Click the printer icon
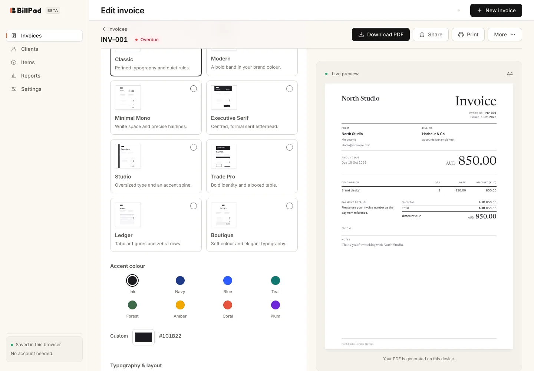Image resolution: width=534 pixels, height=371 pixels. pyautogui.click(x=461, y=35)
